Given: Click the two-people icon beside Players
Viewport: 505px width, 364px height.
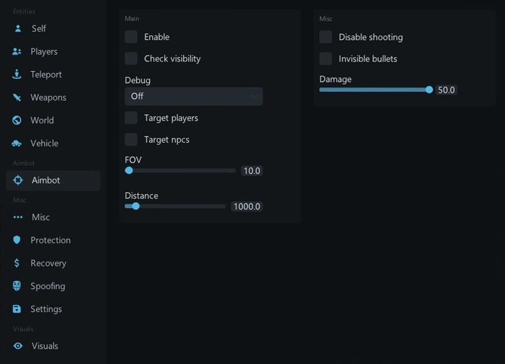Looking at the screenshot, I should 17,51.
